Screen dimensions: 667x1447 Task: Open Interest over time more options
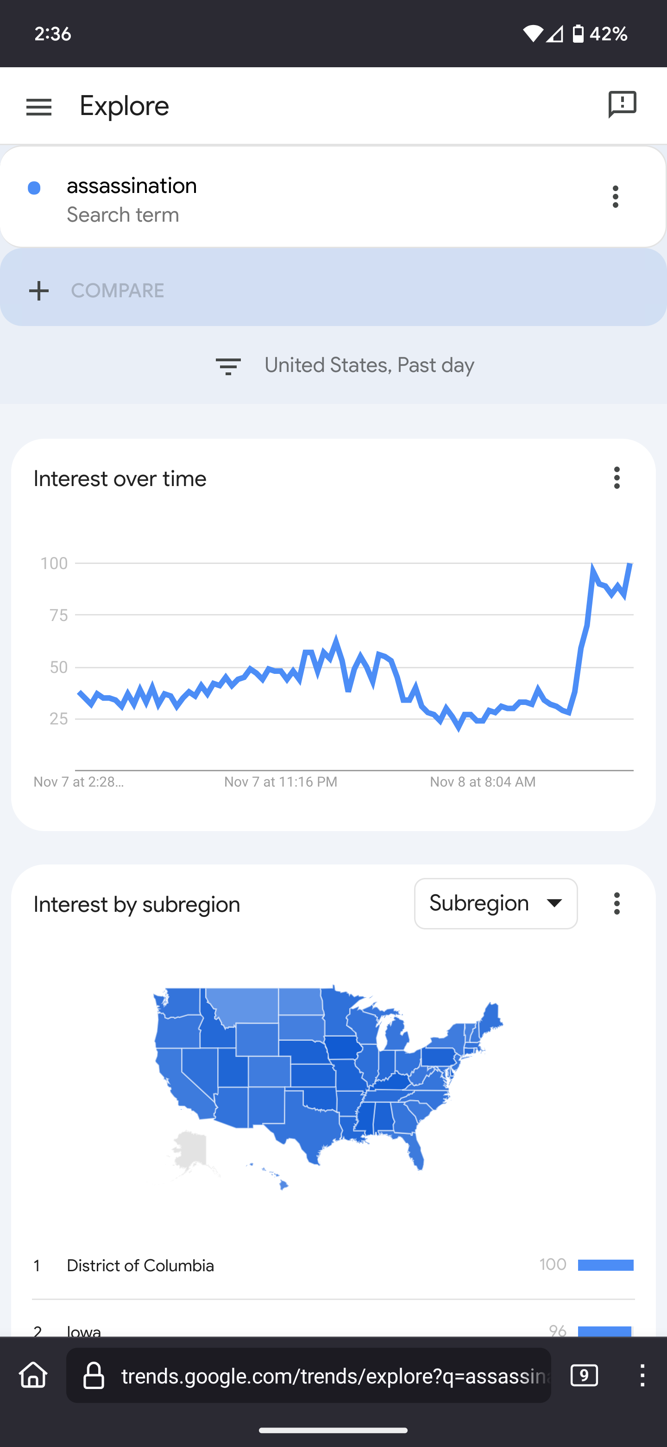coord(617,478)
